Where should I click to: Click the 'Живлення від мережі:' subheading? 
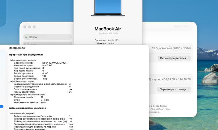(x=22, y=113)
